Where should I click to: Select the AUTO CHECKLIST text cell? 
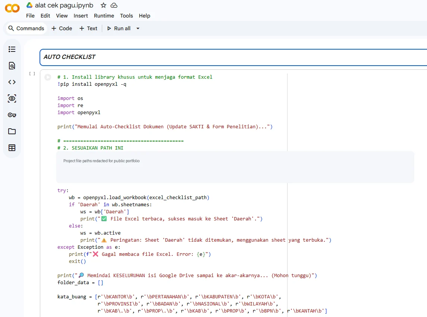coord(233,57)
